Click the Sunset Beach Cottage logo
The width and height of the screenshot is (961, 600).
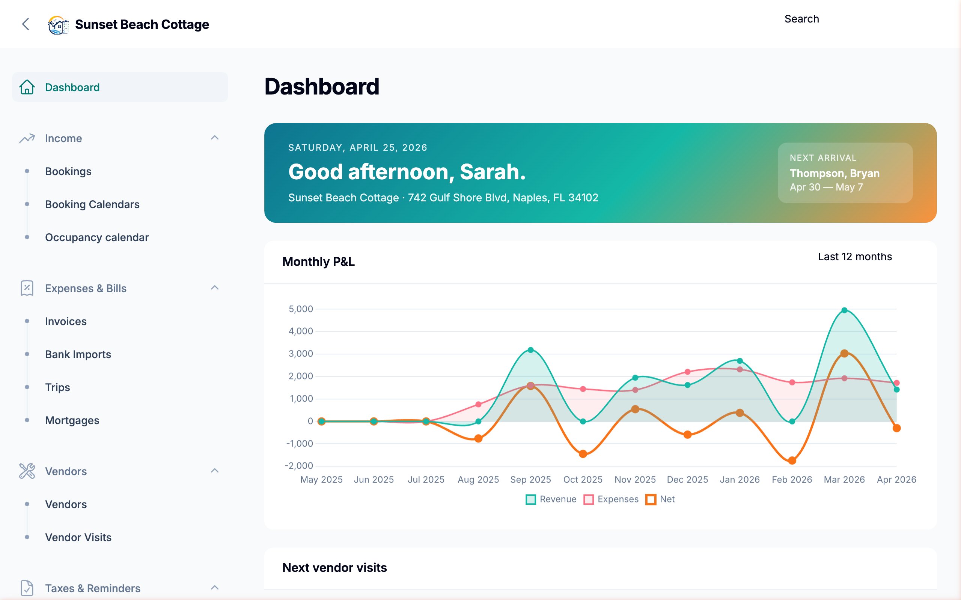click(57, 25)
